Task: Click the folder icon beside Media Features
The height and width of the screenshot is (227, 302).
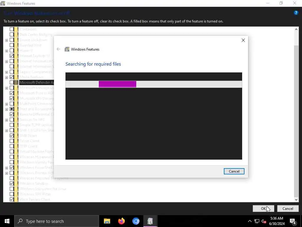Action: tap(16, 77)
